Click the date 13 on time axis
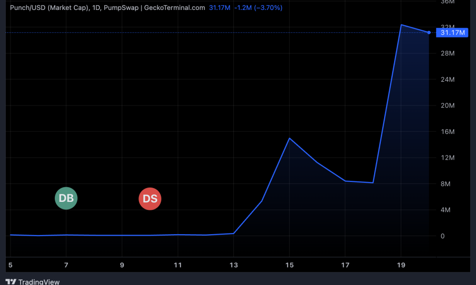The image size is (476, 285). point(234,265)
